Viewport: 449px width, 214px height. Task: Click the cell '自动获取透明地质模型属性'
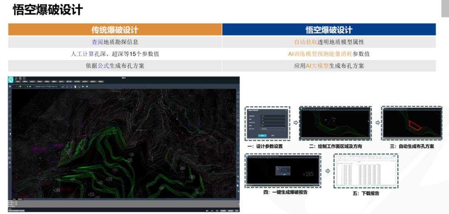(329, 42)
